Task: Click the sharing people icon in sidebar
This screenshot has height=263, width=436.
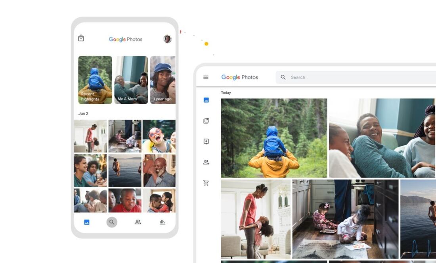Action: pyautogui.click(x=206, y=162)
